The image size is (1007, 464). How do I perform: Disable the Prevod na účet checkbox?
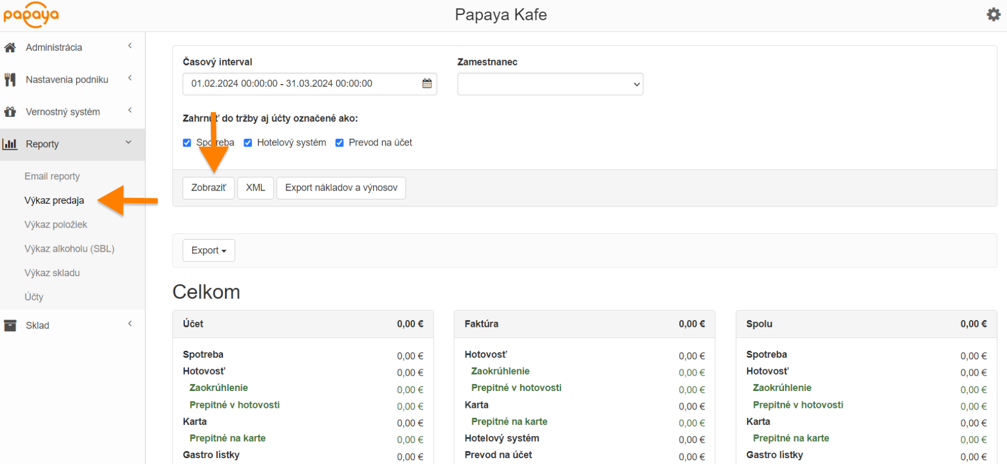click(x=339, y=143)
